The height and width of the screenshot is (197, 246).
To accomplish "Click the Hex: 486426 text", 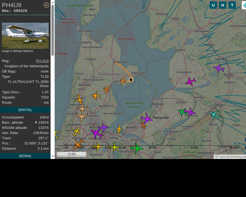I will coord(14,11).
